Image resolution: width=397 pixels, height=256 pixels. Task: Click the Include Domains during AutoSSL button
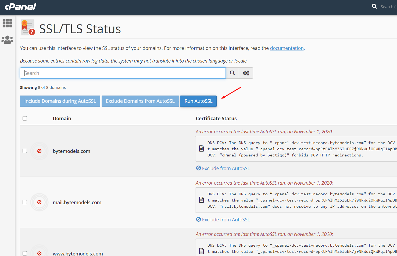tap(60, 101)
